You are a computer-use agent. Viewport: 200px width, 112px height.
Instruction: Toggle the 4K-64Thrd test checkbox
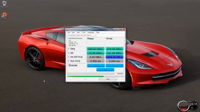pyautogui.click(x=69, y=57)
